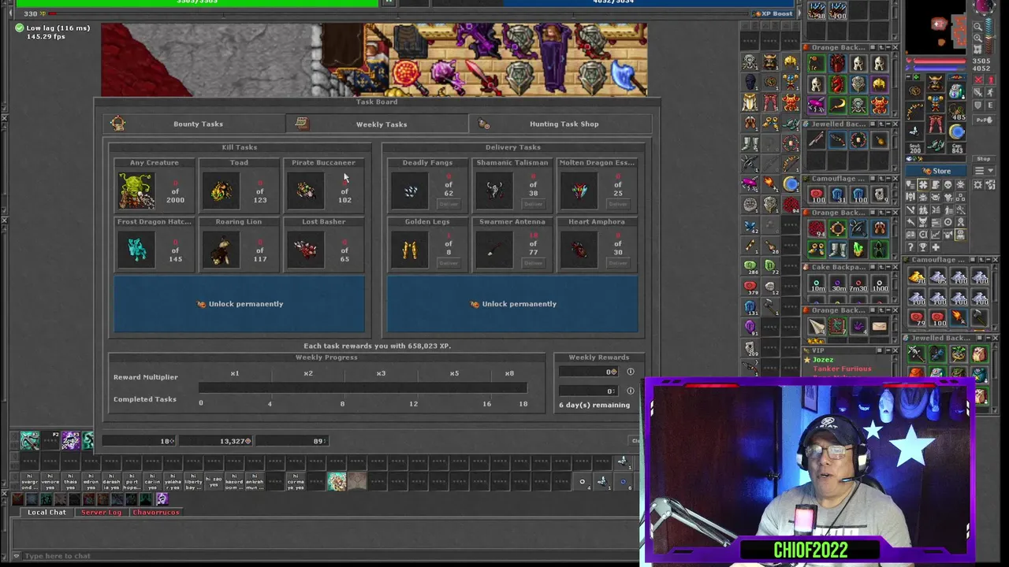Open the Hunting Task Shop tab

[x=560, y=124]
